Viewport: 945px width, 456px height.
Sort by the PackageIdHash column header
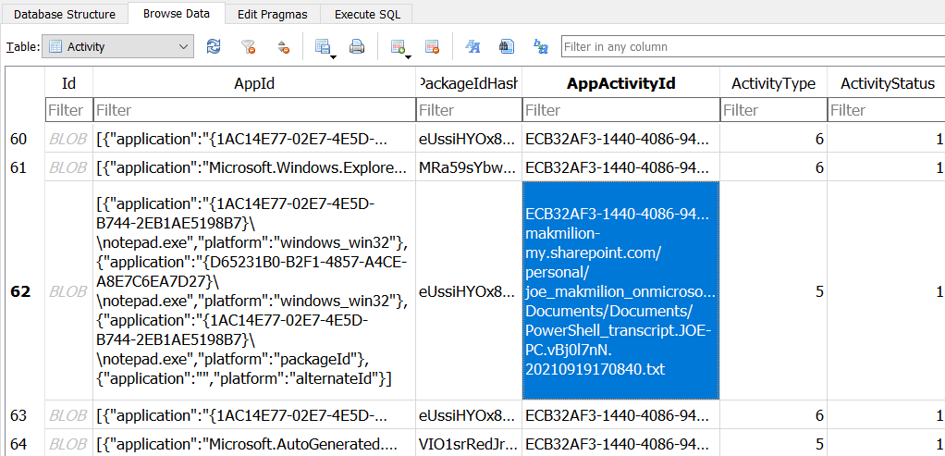click(x=469, y=84)
